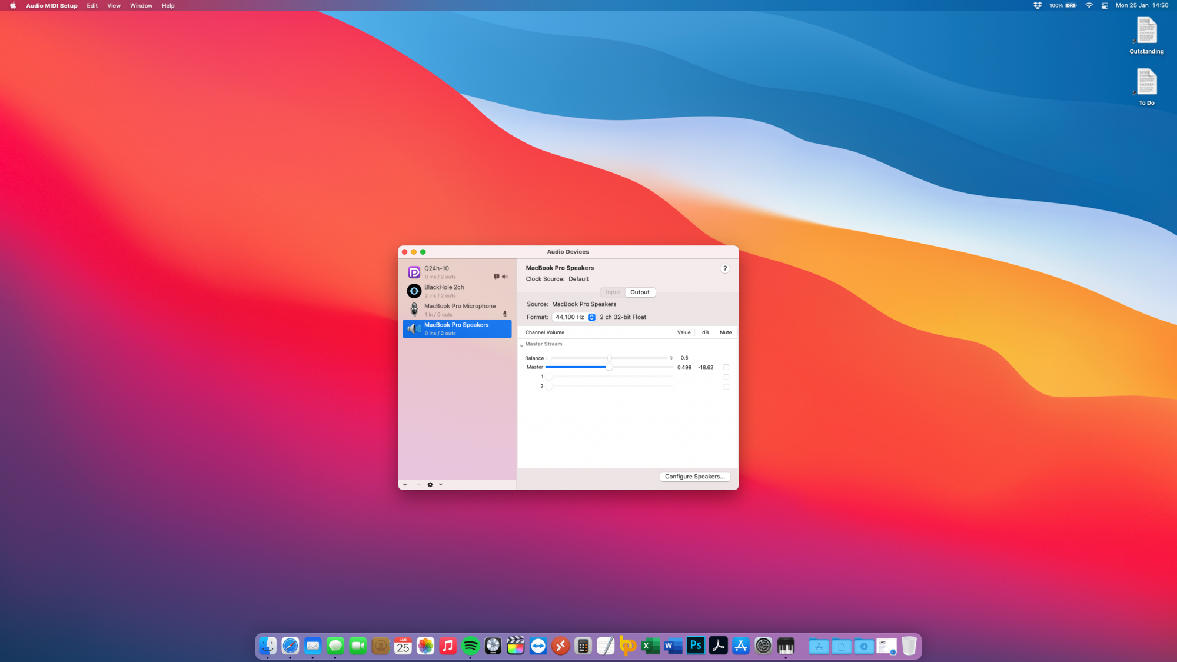
Task: Open the 44,100 Hz format dropdown
Action: pyautogui.click(x=574, y=317)
